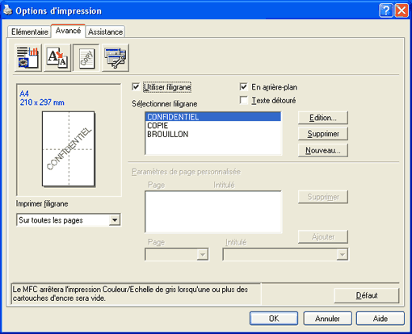Click the Edition... button

323,118
